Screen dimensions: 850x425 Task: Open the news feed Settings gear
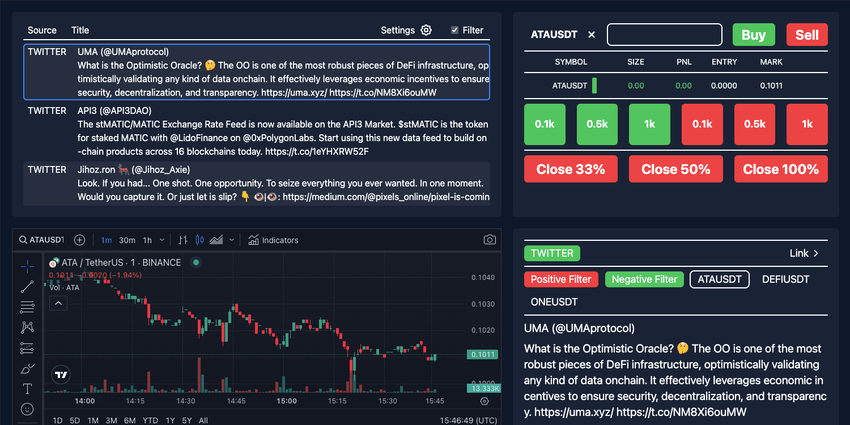[426, 30]
